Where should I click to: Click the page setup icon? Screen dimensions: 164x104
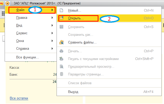coord(61,74)
